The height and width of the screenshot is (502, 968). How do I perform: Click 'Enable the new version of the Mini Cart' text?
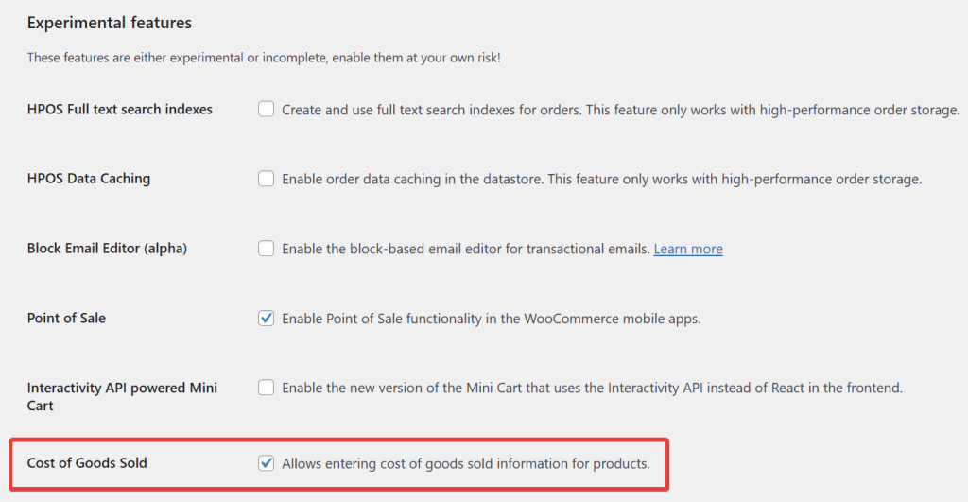click(x=592, y=388)
